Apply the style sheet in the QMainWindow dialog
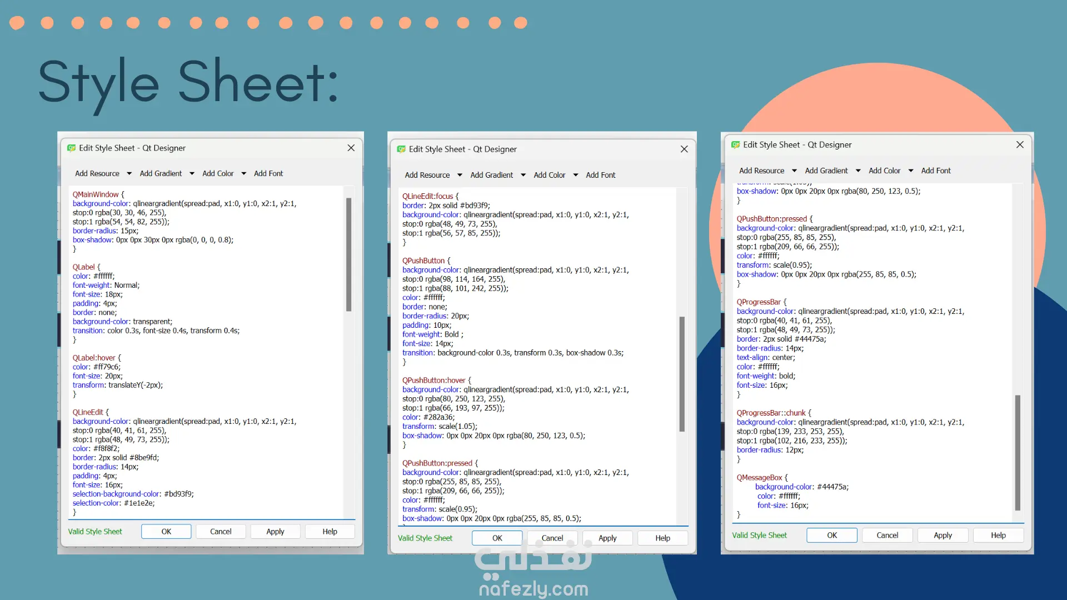 (275, 532)
